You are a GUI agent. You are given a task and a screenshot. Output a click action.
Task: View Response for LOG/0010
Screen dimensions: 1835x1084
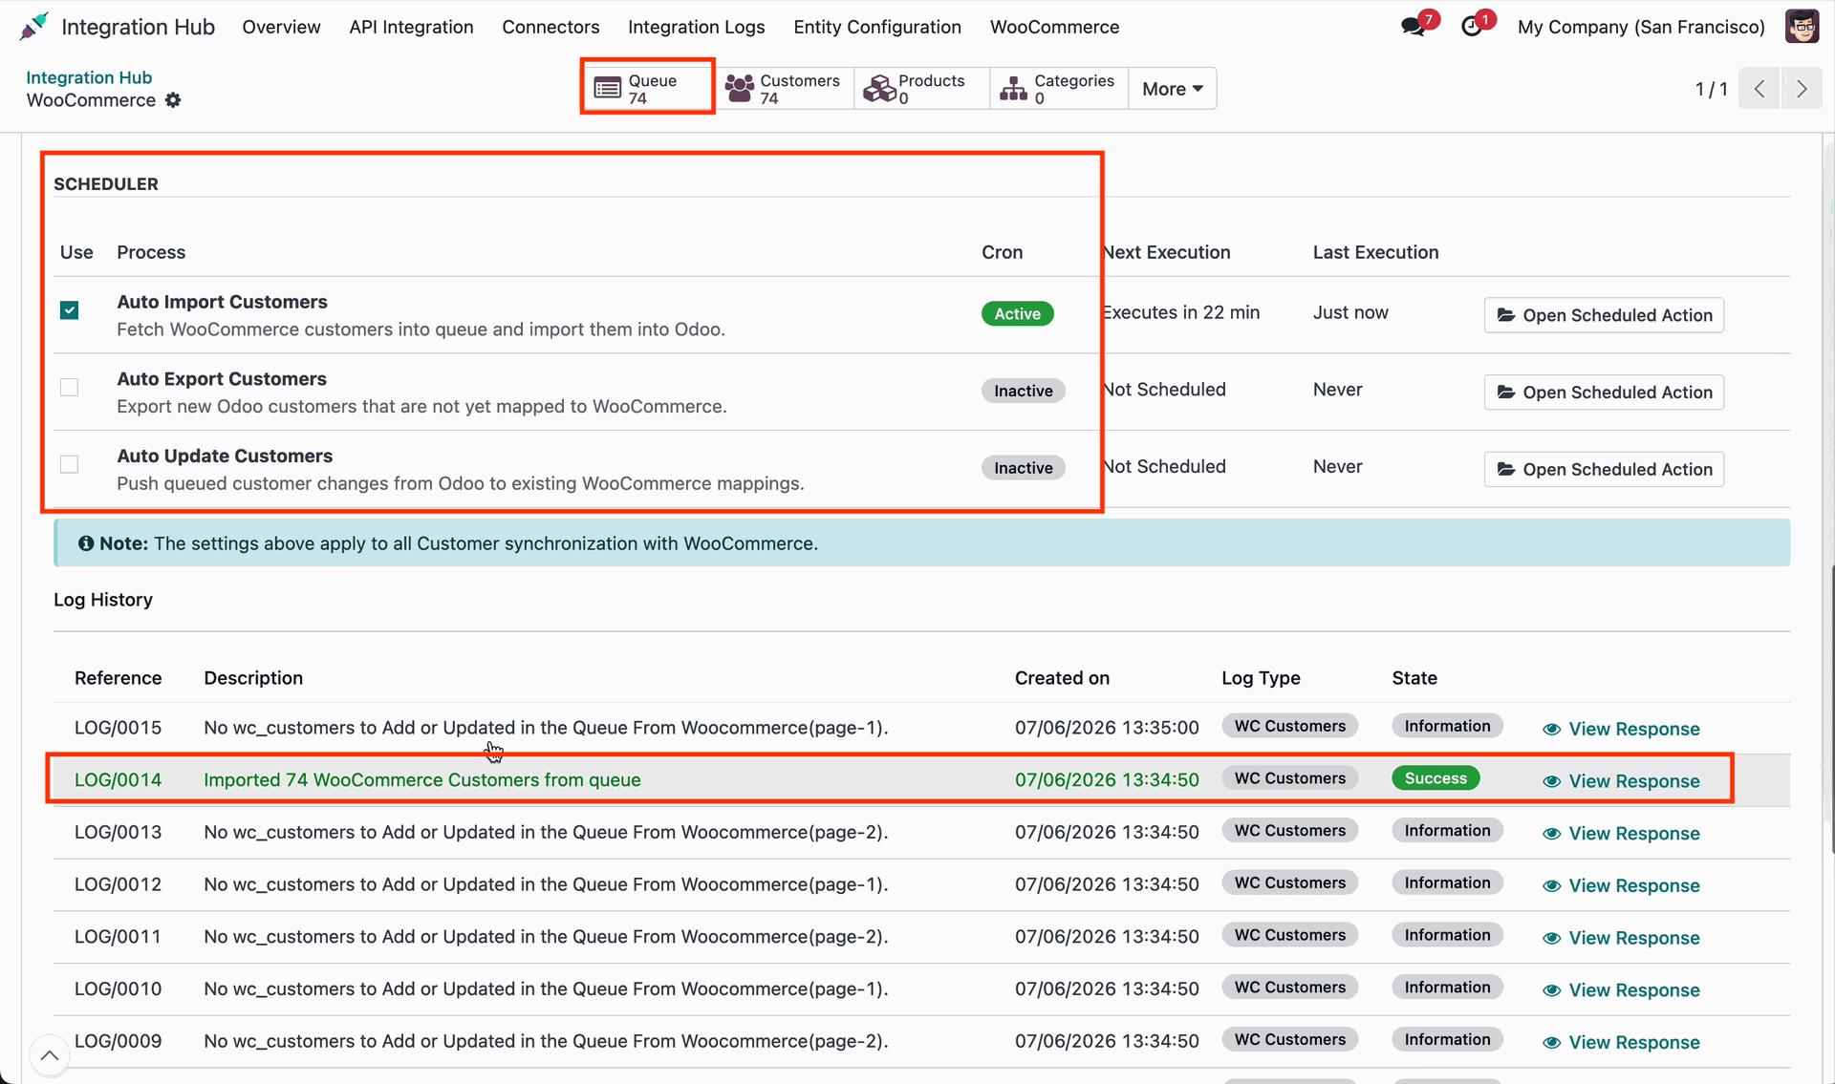tap(1621, 990)
